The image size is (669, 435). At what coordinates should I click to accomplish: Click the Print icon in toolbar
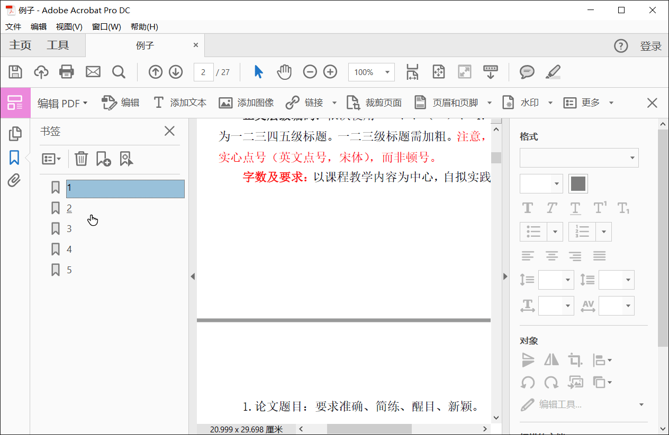click(x=67, y=72)
